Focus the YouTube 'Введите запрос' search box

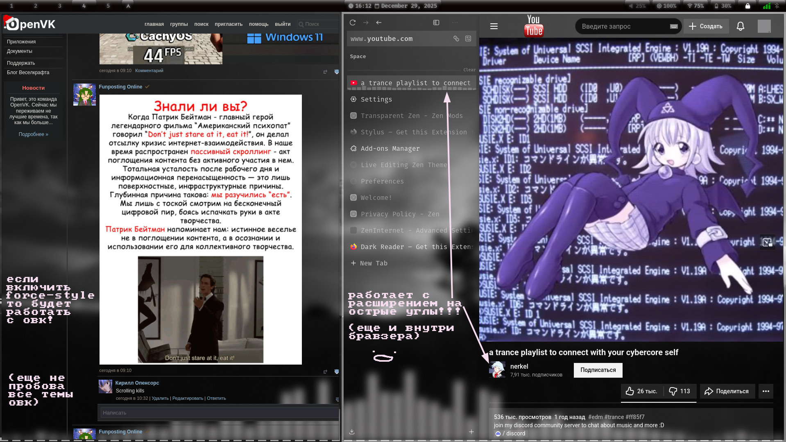tap(623, 26)
